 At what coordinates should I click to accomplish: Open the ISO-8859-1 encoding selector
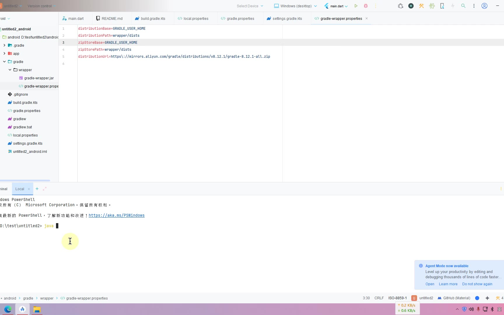pyautogui.click(x=397, y=298)
